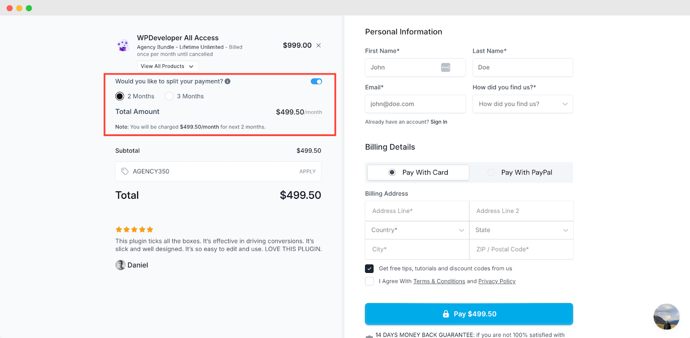Click the Email input field
The image size is (690, 338).
pos(415,104)
